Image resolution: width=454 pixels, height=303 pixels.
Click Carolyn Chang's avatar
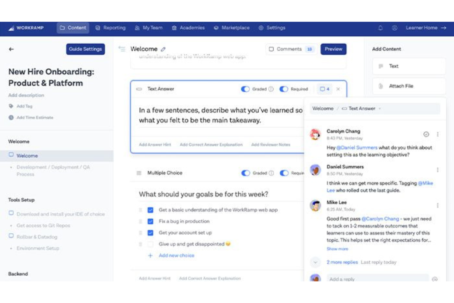[315, 134]
